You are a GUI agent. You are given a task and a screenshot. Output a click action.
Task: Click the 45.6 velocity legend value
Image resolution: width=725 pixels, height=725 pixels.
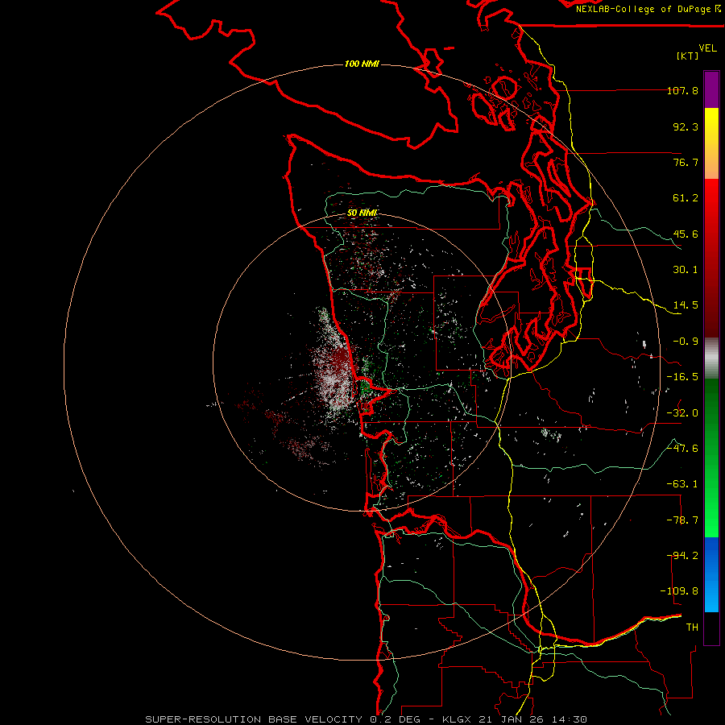coord(686,234)
